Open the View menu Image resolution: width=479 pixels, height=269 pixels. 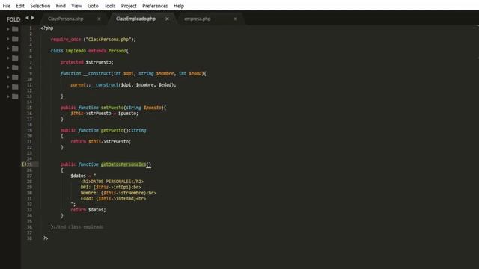pos(76,6)
